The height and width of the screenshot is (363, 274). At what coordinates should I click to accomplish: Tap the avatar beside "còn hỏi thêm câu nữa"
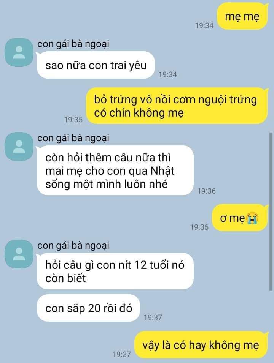pyautogui.click(x=19, y=147)
